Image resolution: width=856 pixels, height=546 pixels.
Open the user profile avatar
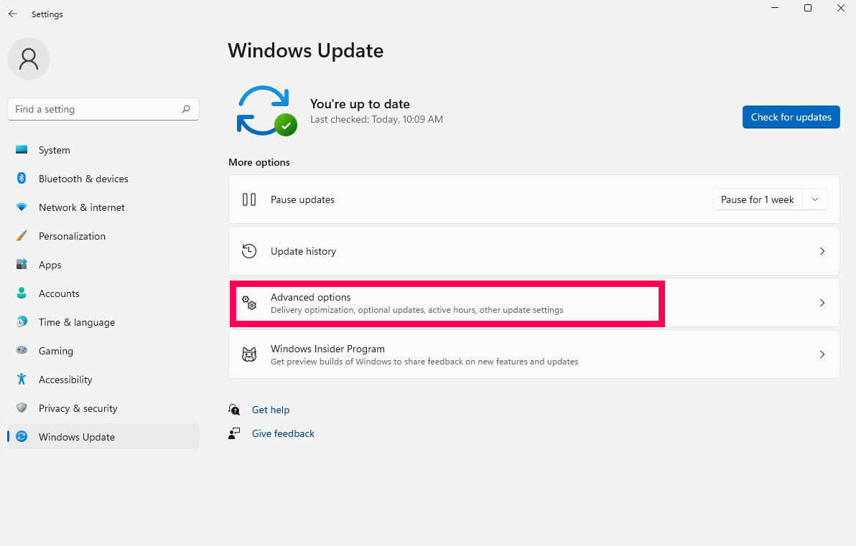29,59
